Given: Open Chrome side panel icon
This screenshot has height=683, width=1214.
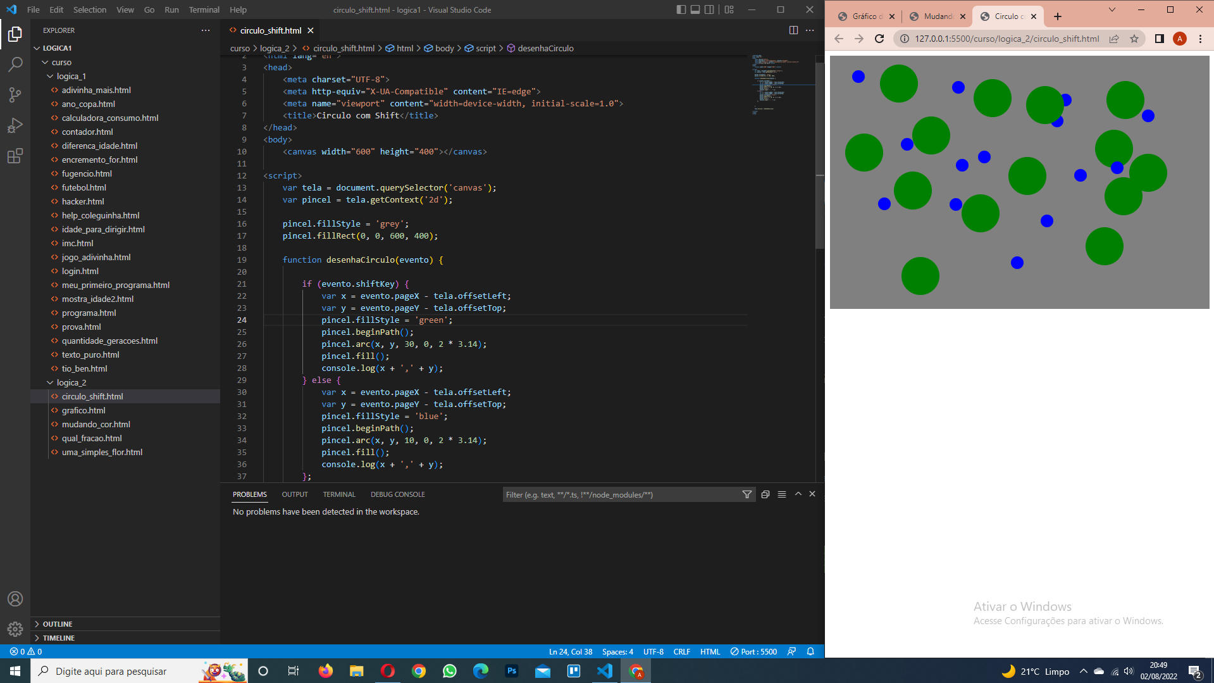Looking at the screenshot, I should point(1159,39).
